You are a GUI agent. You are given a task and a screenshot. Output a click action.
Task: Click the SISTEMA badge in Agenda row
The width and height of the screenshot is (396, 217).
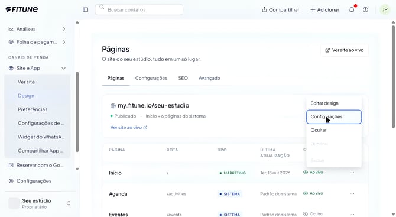230,194
